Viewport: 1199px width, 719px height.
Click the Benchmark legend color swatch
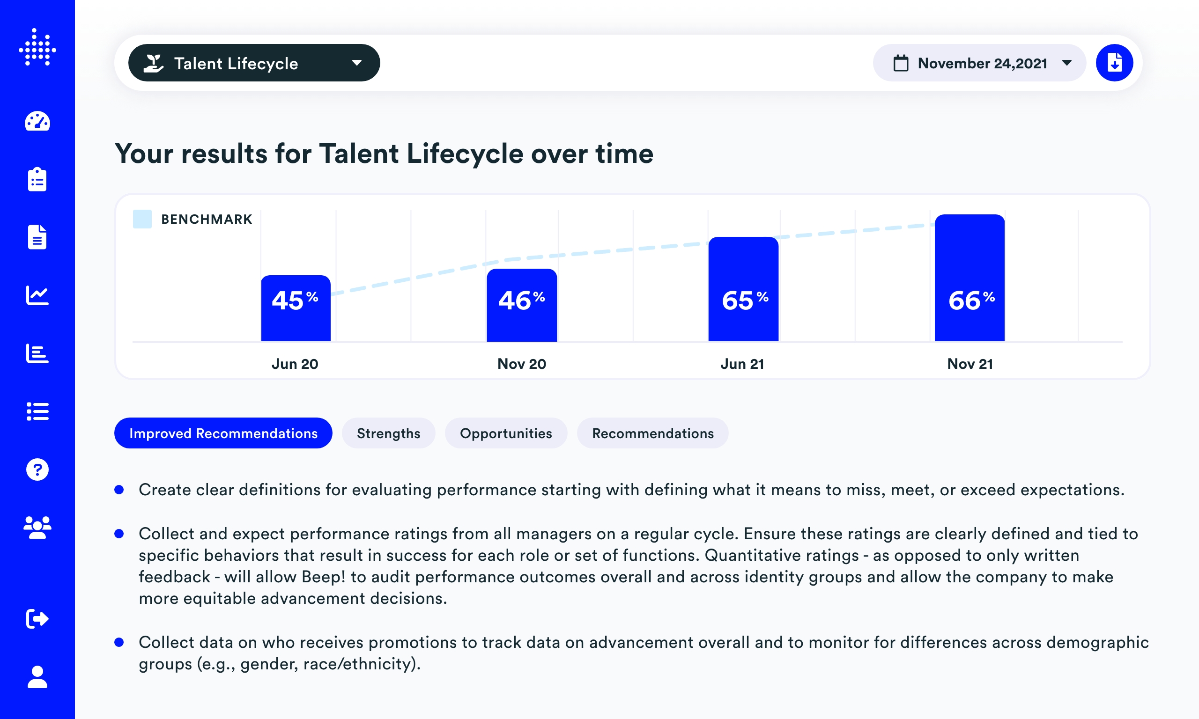[x=142, y=219]
